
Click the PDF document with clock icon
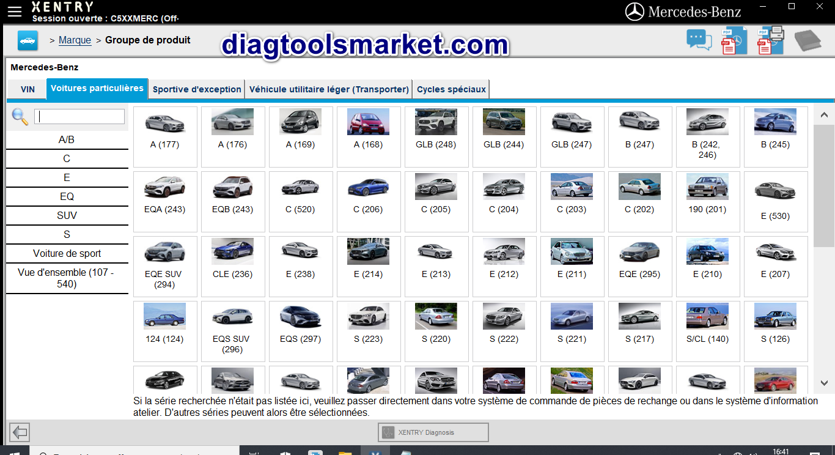[x=734, y=41]
